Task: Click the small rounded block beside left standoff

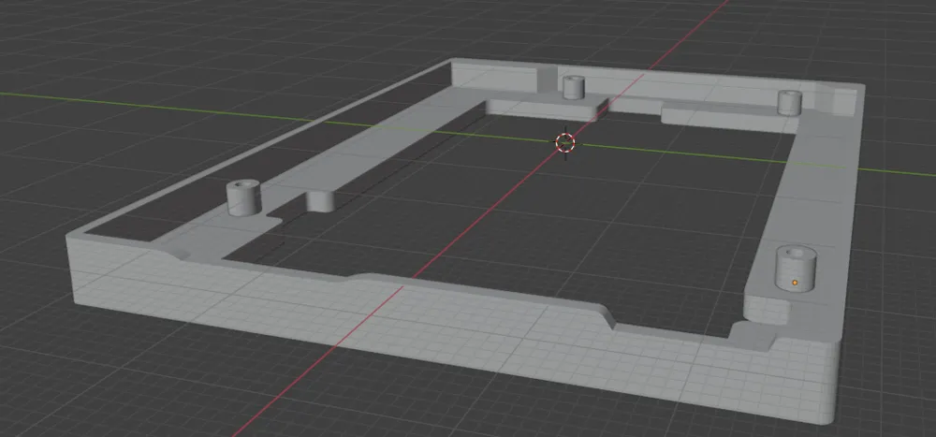Action: coord(321,200)
